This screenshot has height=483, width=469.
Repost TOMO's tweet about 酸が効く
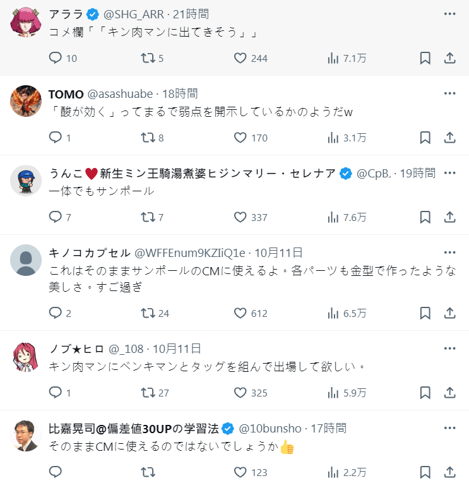coord(147,138)
